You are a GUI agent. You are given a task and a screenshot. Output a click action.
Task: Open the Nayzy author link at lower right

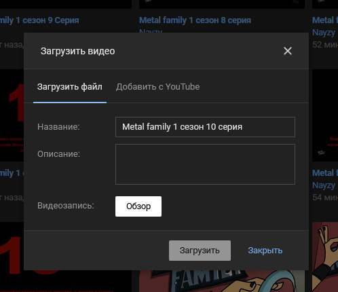tap(324, 185)
